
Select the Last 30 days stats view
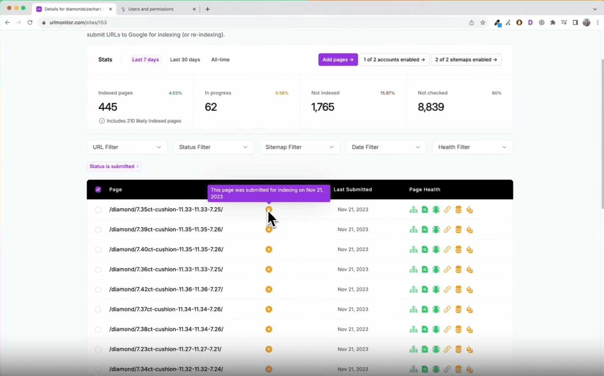click(185, 60)
